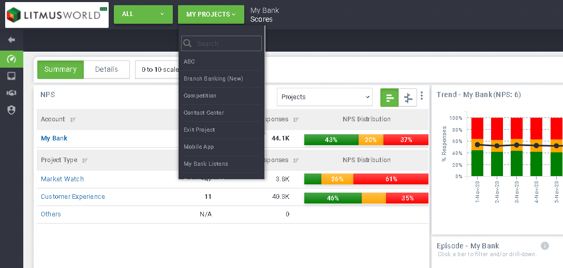Click Customer Experience 46% green bar
Image resolution: width=563 pixels, height=268 pixels.
click(333, 198)
